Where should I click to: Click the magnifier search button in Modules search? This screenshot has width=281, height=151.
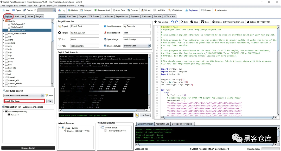(x=50, y=101)
